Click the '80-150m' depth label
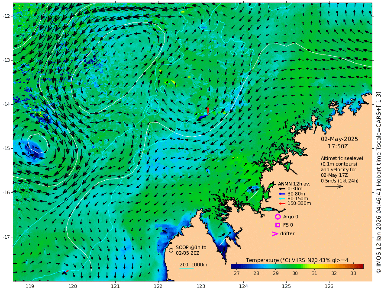The height and width of the screenshot is (294, 381). point(298,199)
